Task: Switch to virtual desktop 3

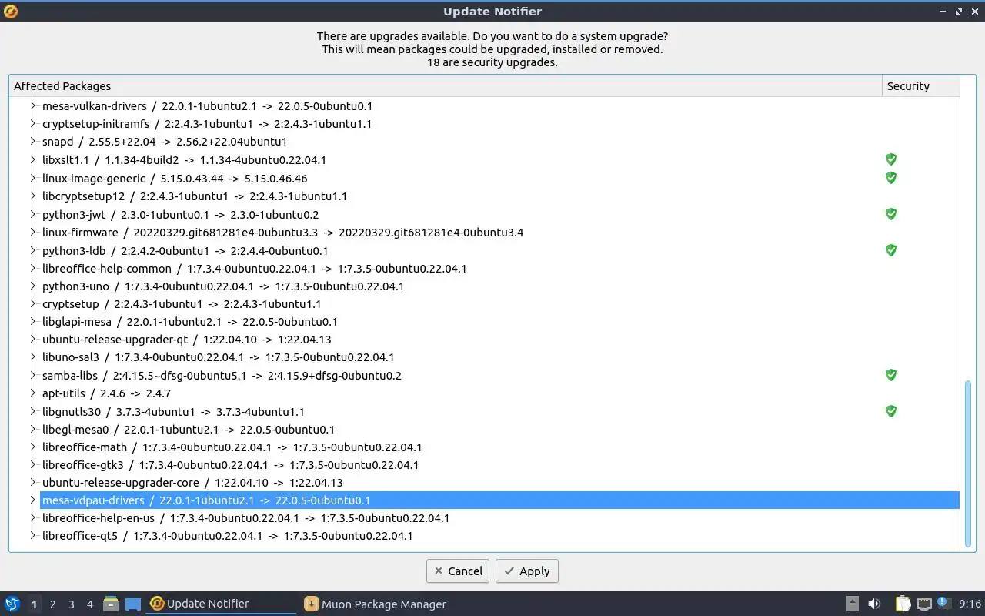Action: pos(72,604)
